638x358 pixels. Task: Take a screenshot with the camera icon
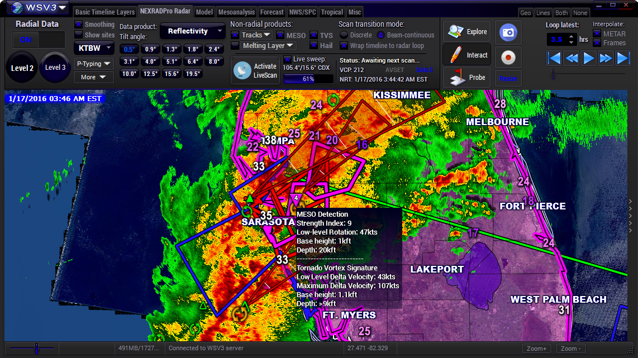[508, 32]
